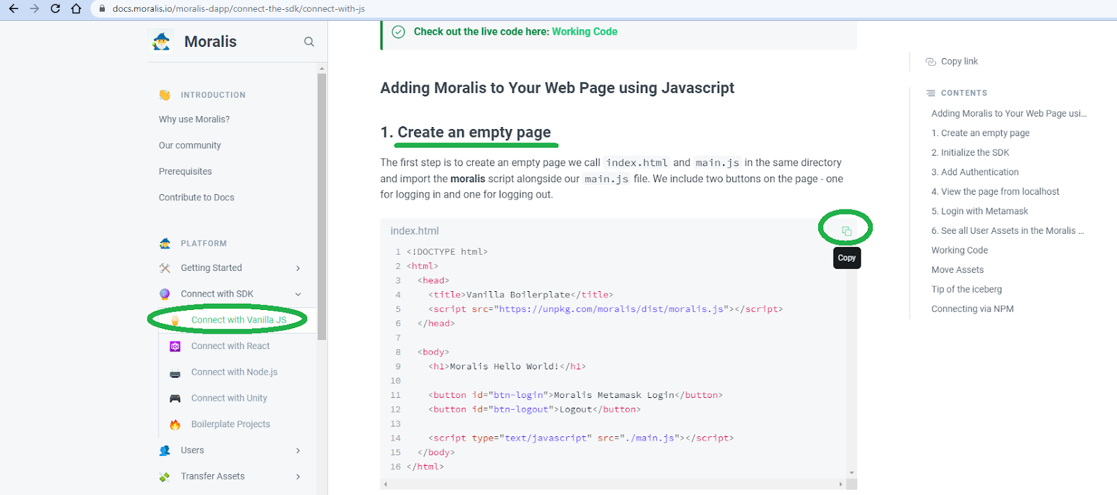1117x495 pixels.
Task: Click code block horizontal scrollbar right arrow
Action: pos(841,484)
